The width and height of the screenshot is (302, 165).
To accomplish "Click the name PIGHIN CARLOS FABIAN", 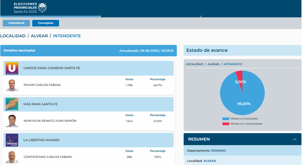I will (42, 85).
